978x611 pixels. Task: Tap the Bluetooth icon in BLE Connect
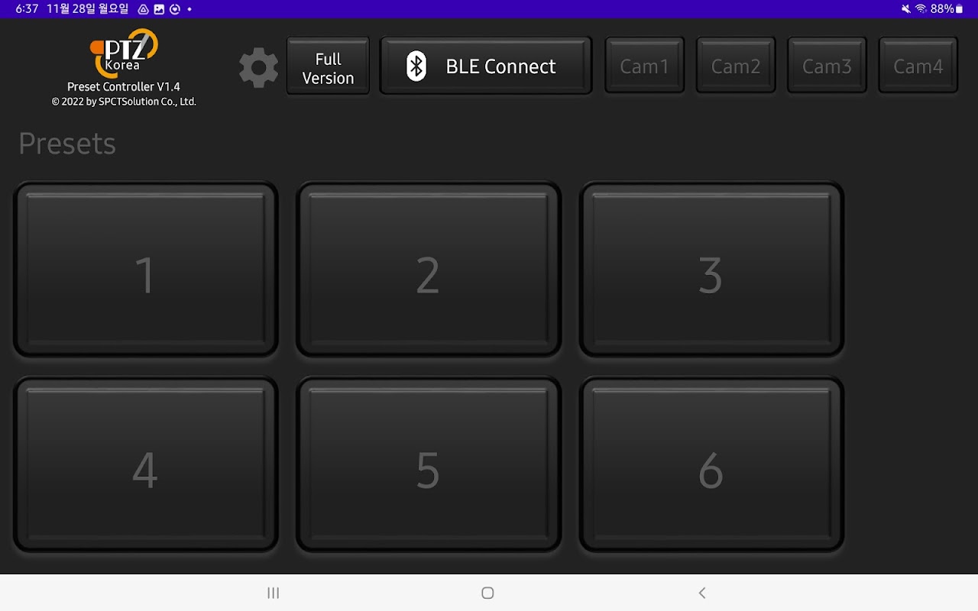tap(416, 66)
